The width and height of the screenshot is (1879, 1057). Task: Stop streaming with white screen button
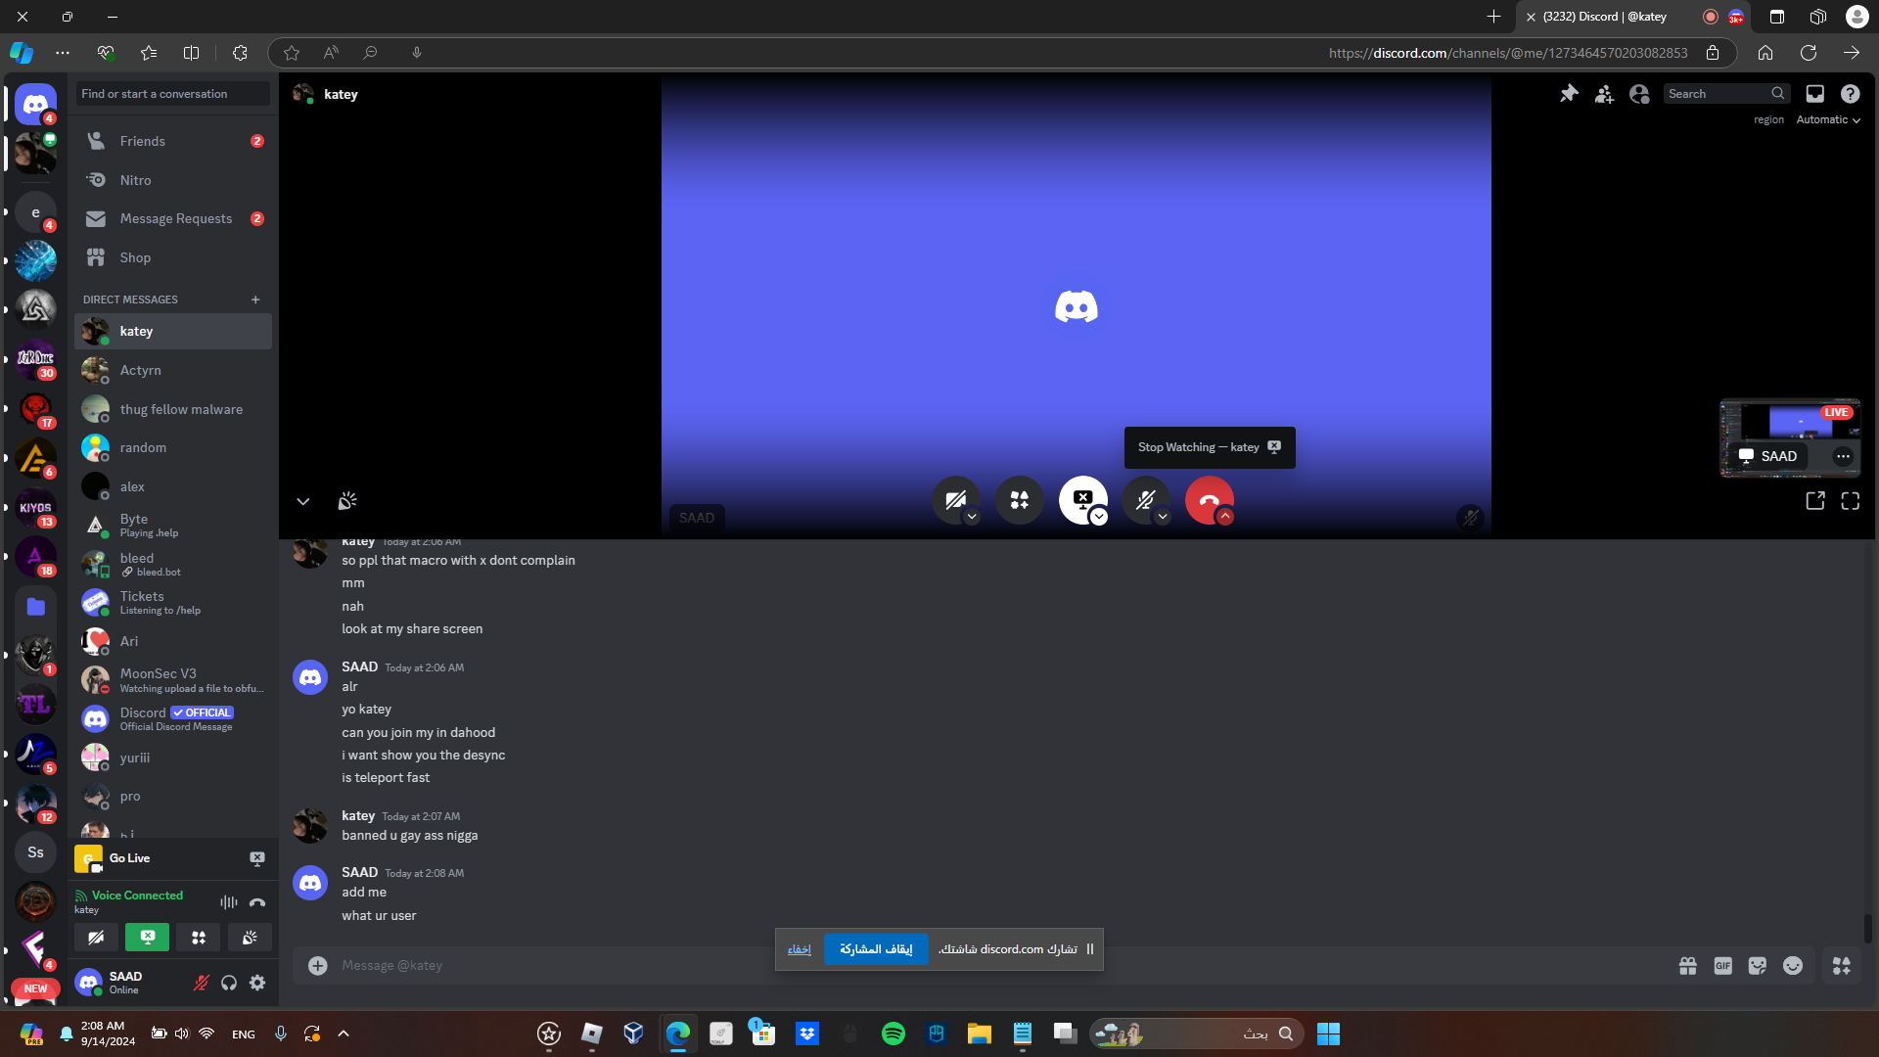1082,500
